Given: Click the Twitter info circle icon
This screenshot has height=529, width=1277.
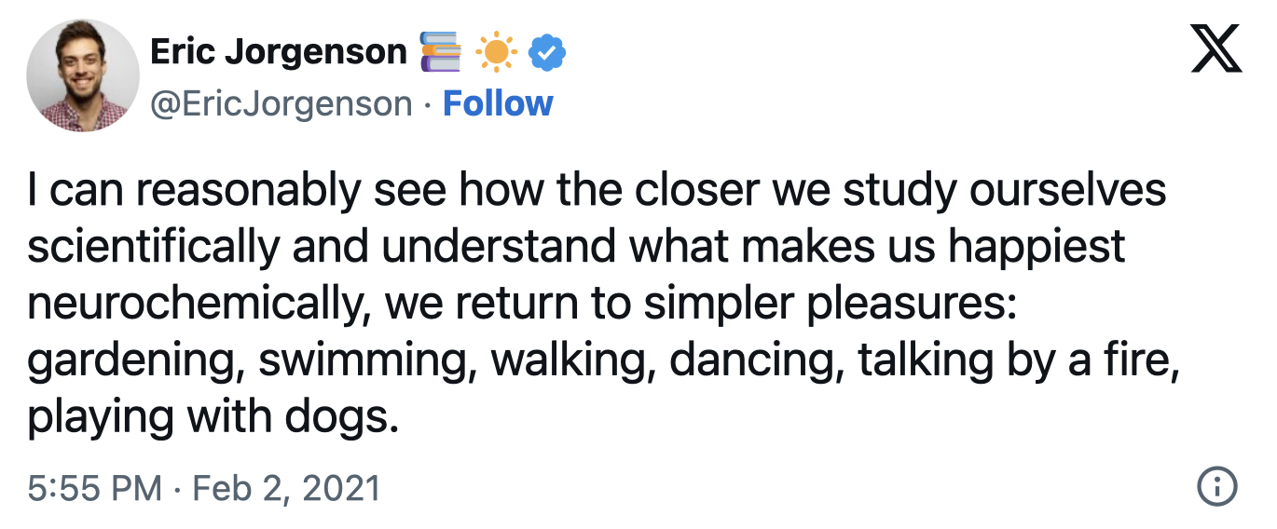Looking at the screenshot, I should coord(1216,486).
